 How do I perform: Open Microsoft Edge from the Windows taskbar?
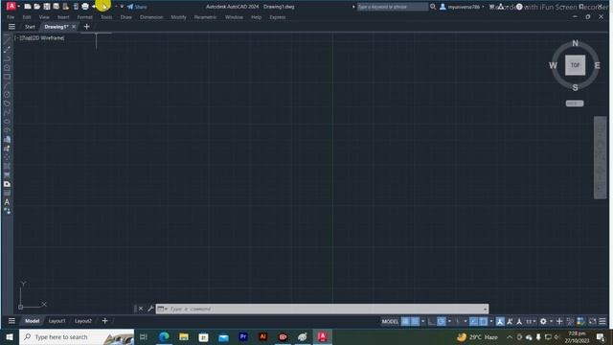164,336
